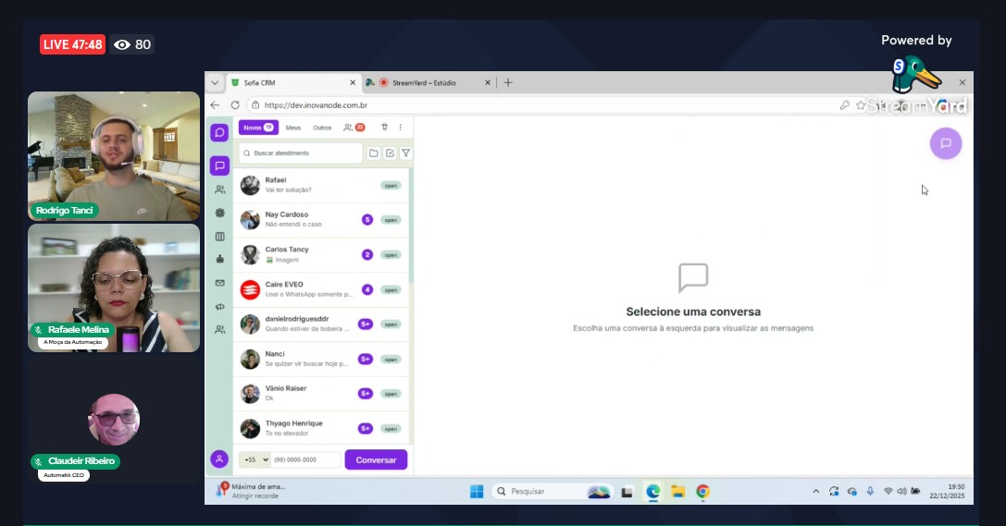Select the Novos tab
The width and height of the screenshot is (1006, 526).
tap(256, 128)
